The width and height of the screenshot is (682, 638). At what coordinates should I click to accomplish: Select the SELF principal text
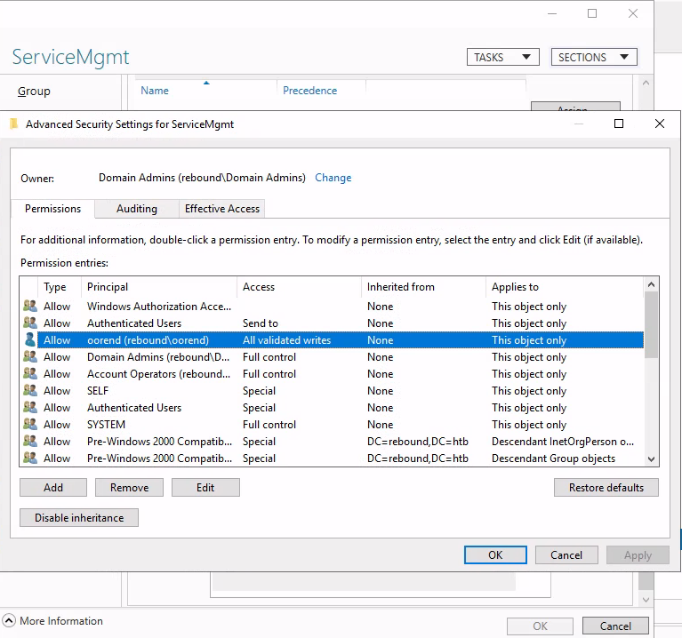coord(98,391)
